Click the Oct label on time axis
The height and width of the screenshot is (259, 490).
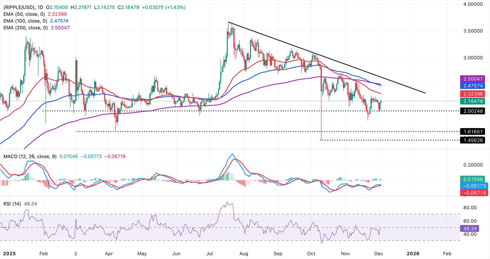(x=311, y=254)
